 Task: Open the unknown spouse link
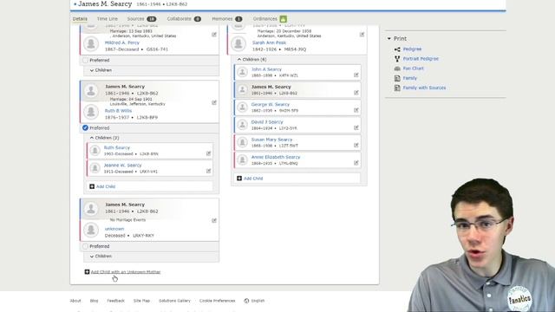[114, 229]
